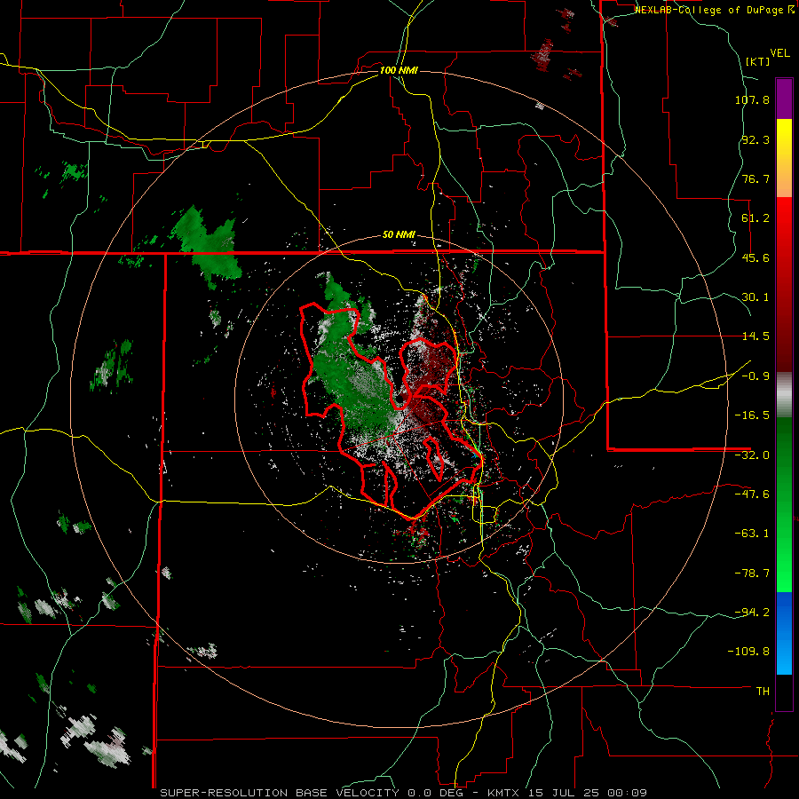Click the VEL legend title

click(779, 53)
